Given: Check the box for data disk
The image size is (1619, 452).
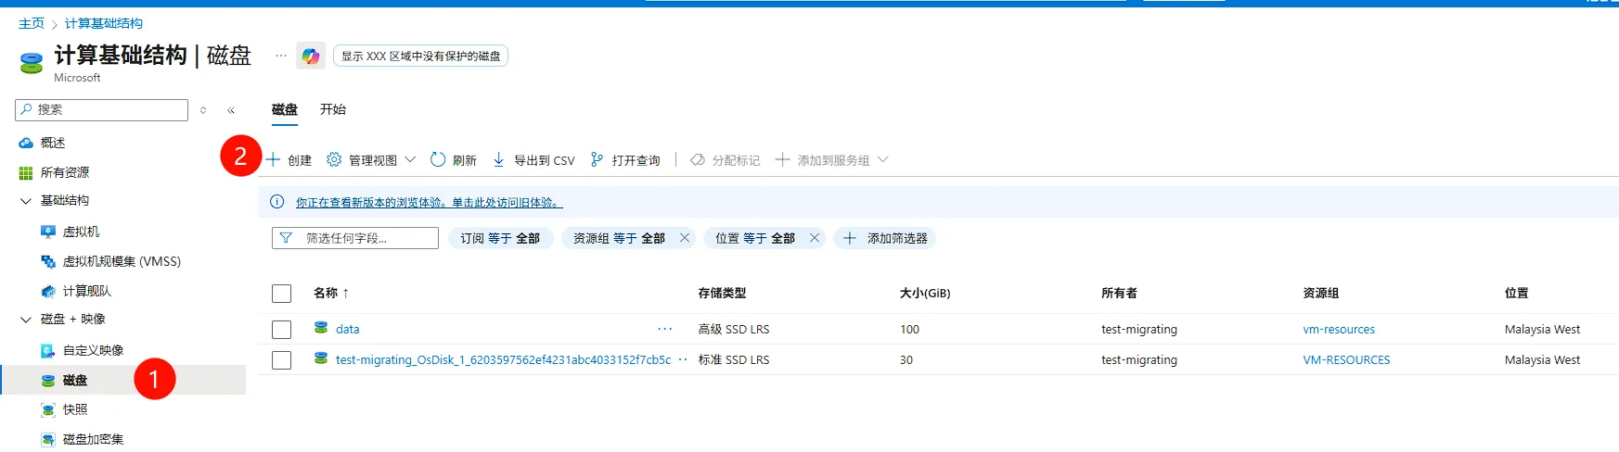Looking at the screenshot, I should tap(282, 330).
